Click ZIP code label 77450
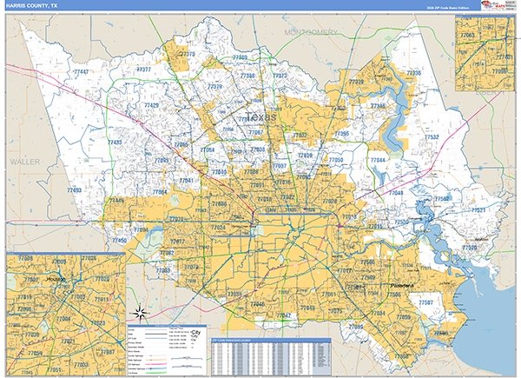Image resolution: width=521 pixels, height=378 pixels. pyautogui.click(x=119, y=241)
